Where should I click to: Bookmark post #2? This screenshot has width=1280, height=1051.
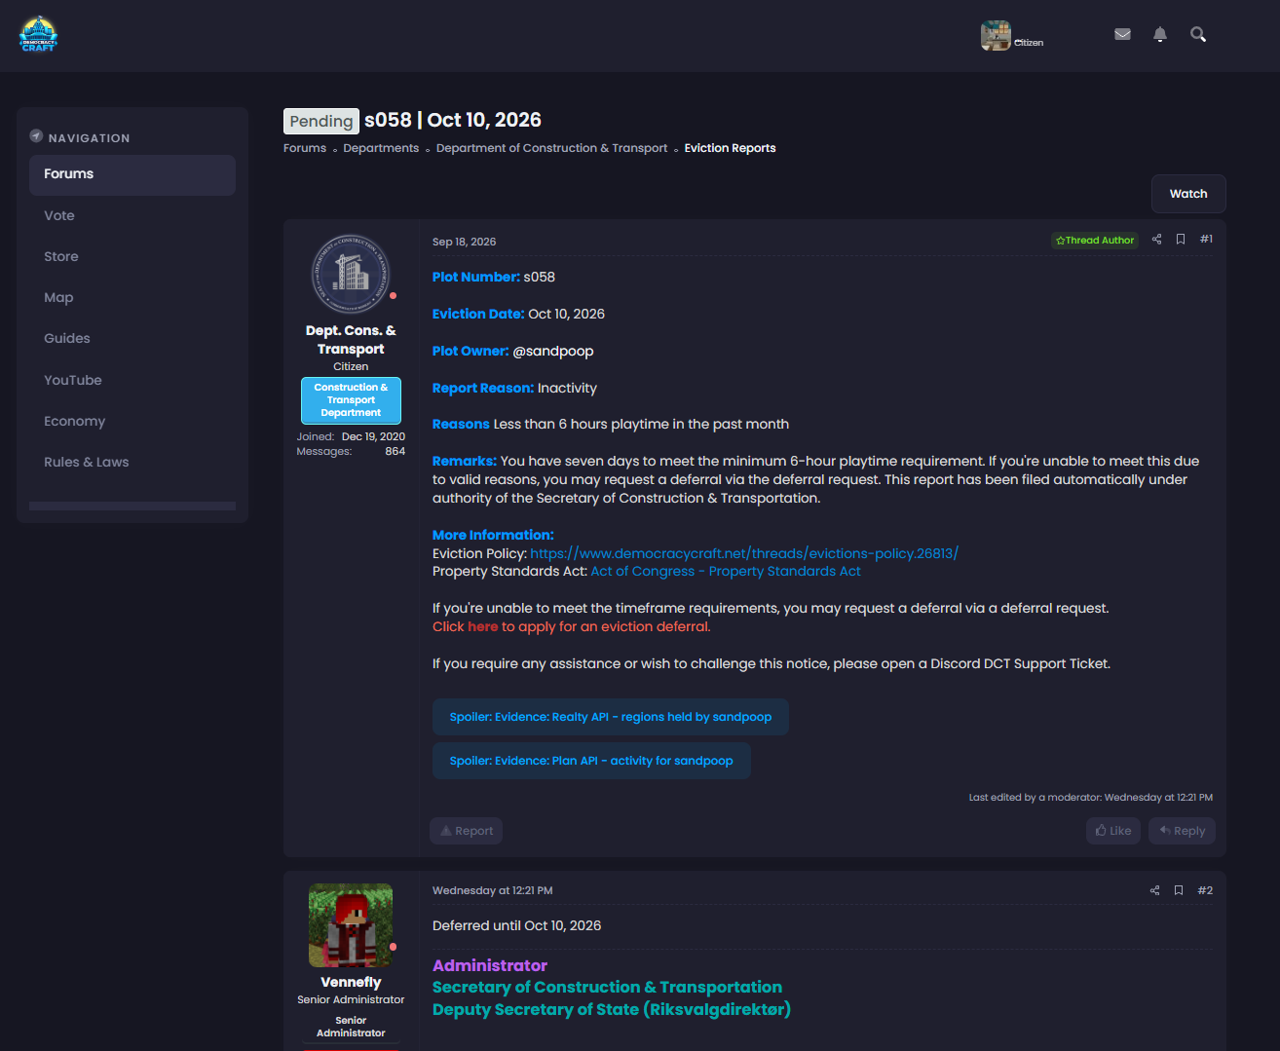pyautogui.click(x=1179, y=890)
